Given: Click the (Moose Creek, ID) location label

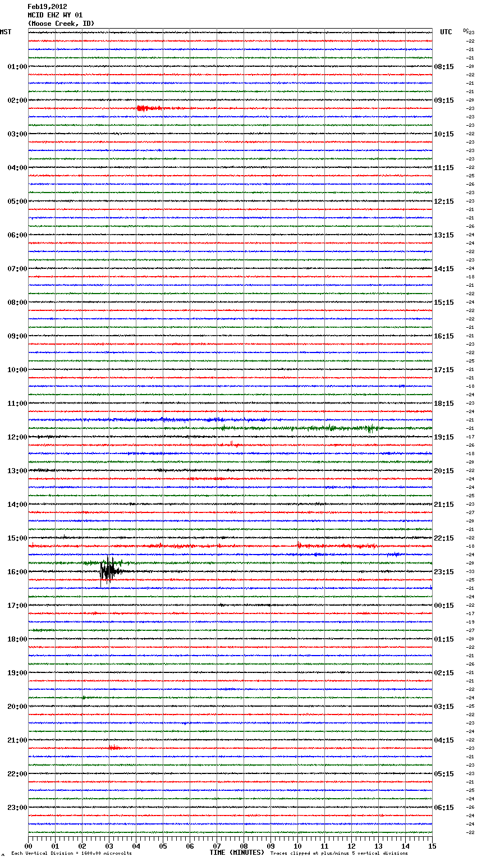Looking at the screenshot, I should click(x=61, y=24).
